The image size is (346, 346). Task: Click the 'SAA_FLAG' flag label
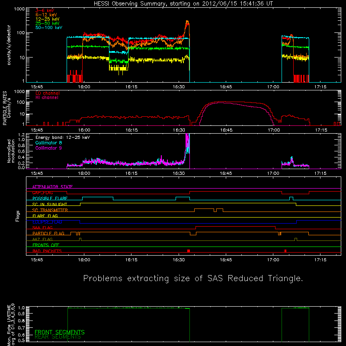click(42, 227)
